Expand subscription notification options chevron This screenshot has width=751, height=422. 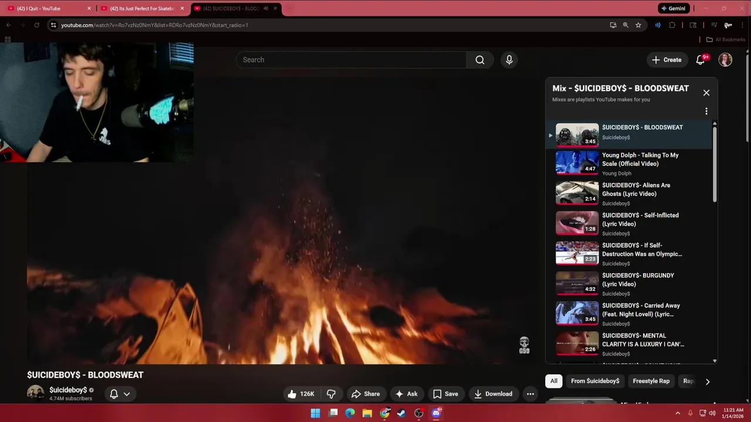(127, 394)
